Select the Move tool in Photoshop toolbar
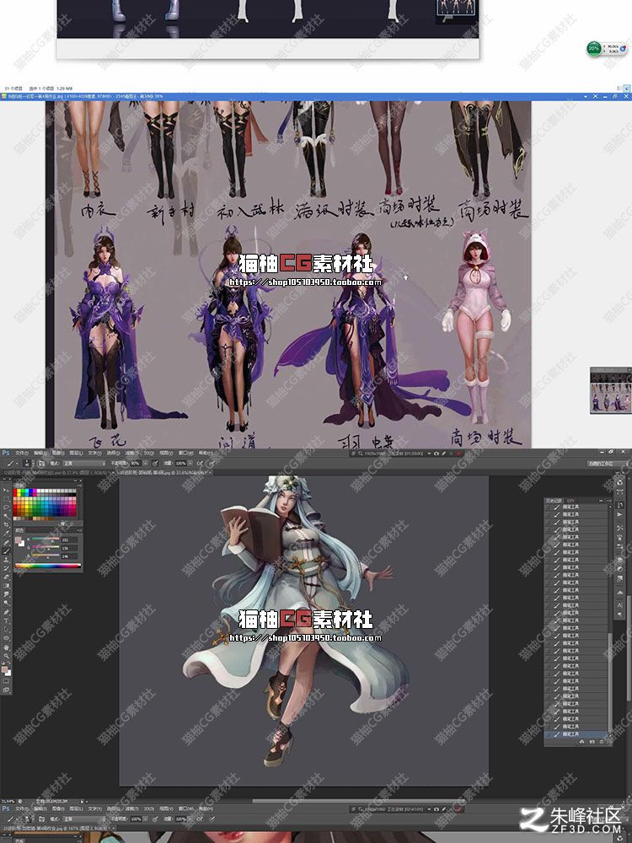 click(6, 491)
